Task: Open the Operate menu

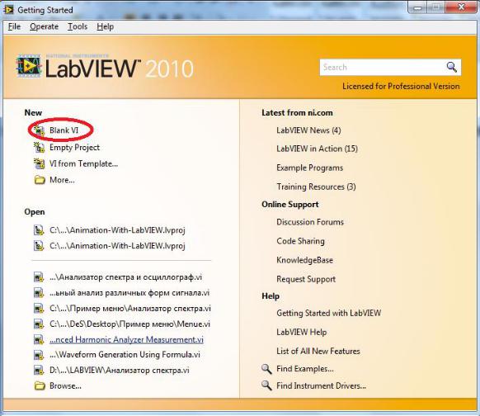Action: (44, 26)
